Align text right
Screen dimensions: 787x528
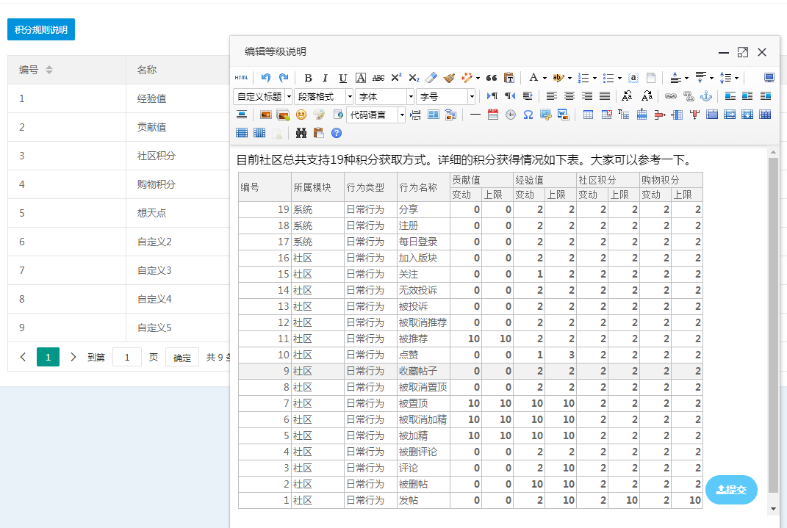(x=586, y=95)
